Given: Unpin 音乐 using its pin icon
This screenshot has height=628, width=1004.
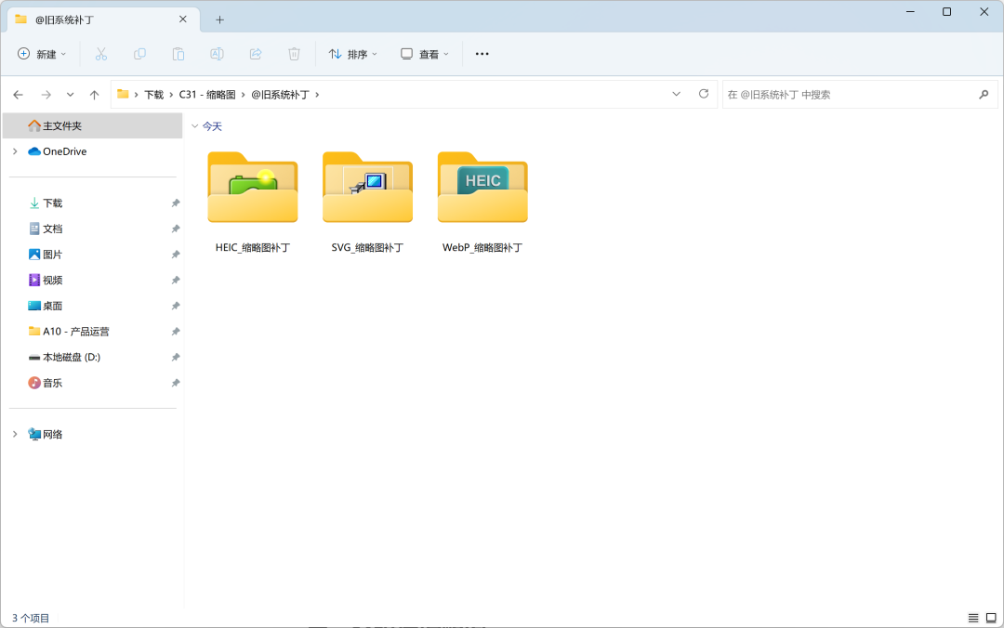Looking at the screenshot, I should [x=176, y=383].
